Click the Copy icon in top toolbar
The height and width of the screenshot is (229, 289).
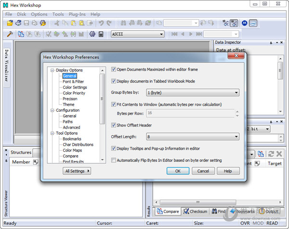(x=65, y=23)
